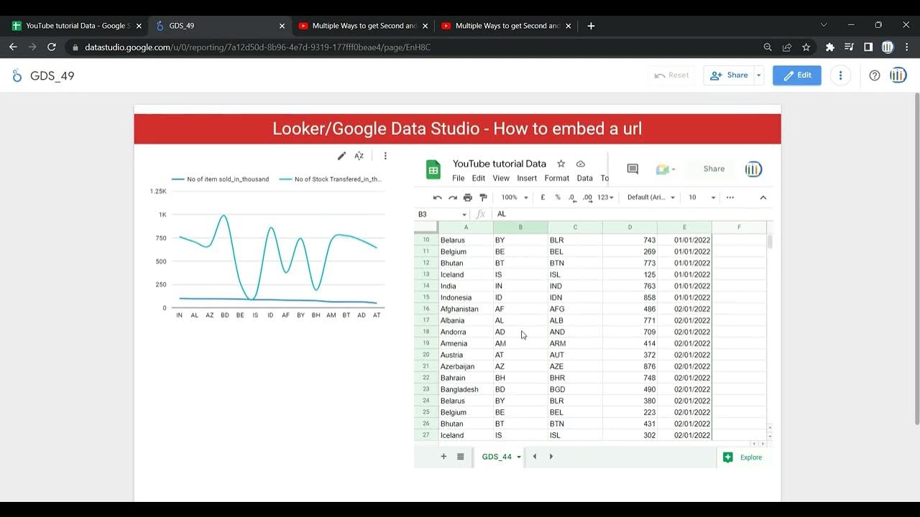Format as currency pound icon
The height and width of the screenshot is (517, 920).
pyautogui.click(x=543, y=197)
